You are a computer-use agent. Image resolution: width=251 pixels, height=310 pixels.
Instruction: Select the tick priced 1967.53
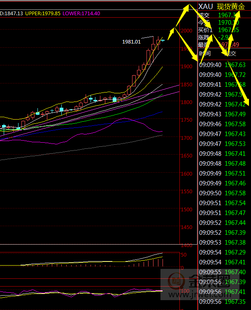pyautogui.click(x=235, y=144)
